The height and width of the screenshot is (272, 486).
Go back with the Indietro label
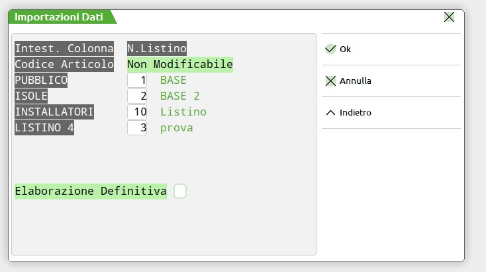(356, 113)
